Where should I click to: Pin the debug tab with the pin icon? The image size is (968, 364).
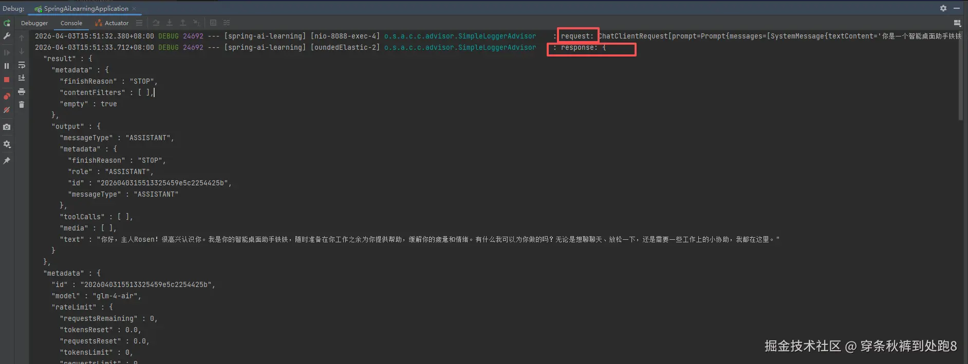point(7,161)
